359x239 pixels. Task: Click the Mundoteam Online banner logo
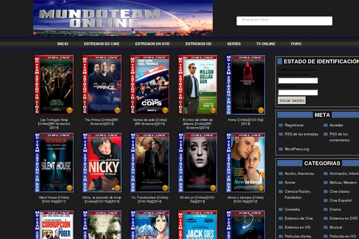[123, 17]
